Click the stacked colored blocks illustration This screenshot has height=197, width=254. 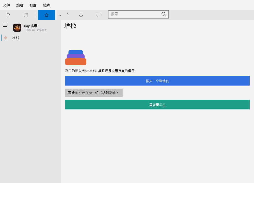click(76, 58)
